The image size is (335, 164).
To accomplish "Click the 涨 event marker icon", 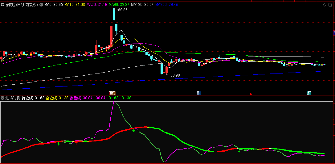I will [112, 93].
